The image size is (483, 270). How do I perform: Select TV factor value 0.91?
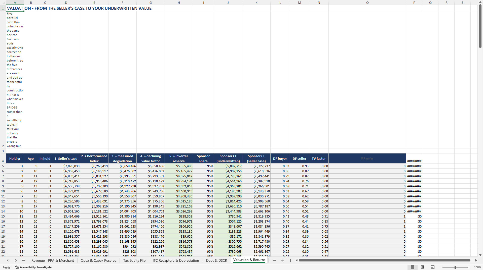tap(319, 216)
